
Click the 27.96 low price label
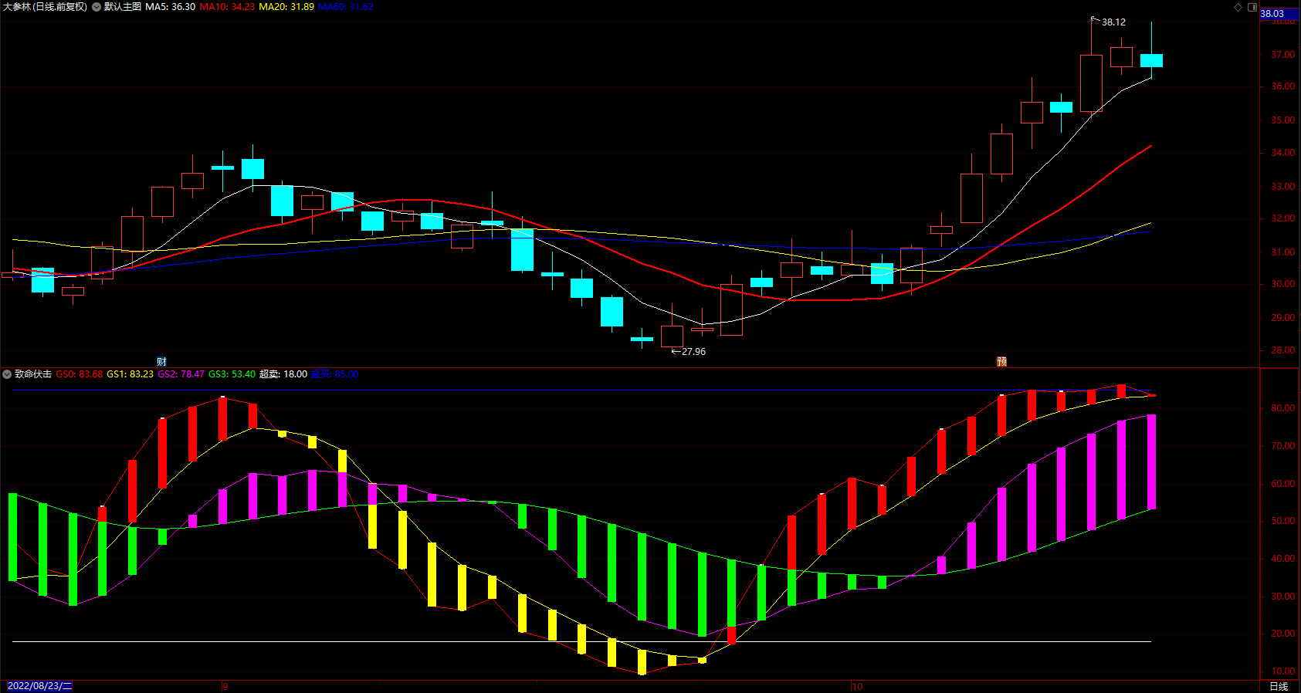(x=693, y=352)
